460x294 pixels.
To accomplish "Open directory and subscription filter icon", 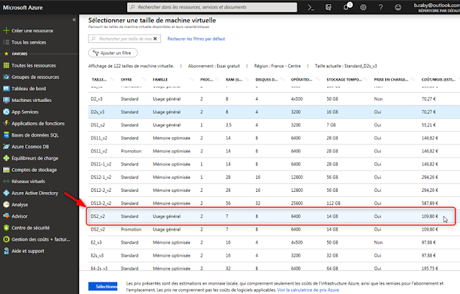I will pos(328,7).
